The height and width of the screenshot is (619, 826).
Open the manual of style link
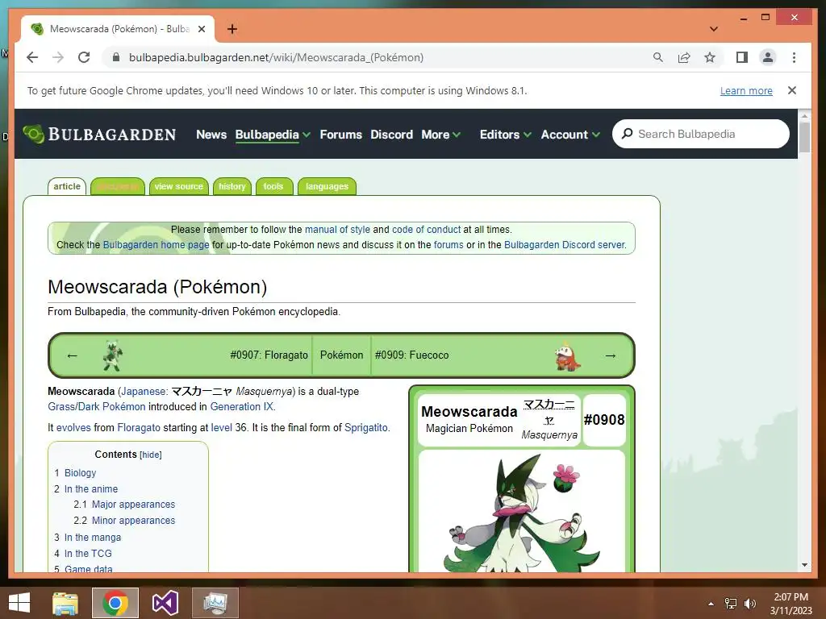(x=337, y=230)
